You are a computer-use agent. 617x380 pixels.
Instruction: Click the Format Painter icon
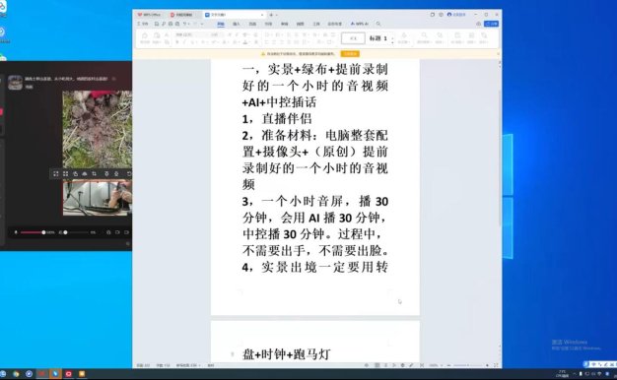click(x=145, y=37)
